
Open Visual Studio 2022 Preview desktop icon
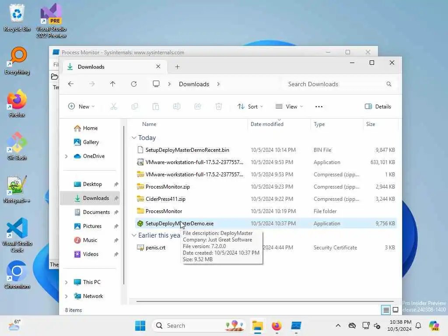pyautogui.click(x=51, y=21)
